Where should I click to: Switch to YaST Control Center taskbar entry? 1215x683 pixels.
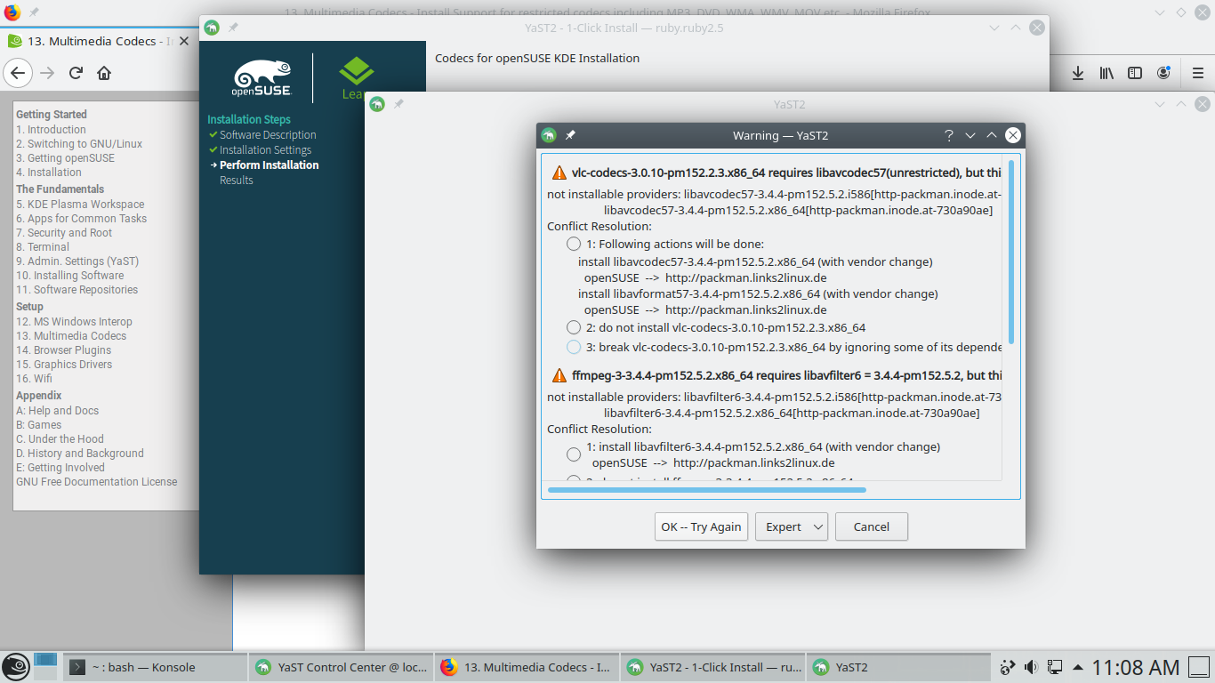coord(341,667)
